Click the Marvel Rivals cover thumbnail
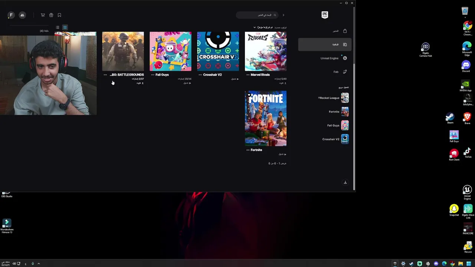The width and height of the screenshot is (475, 267). coord(266,51)
